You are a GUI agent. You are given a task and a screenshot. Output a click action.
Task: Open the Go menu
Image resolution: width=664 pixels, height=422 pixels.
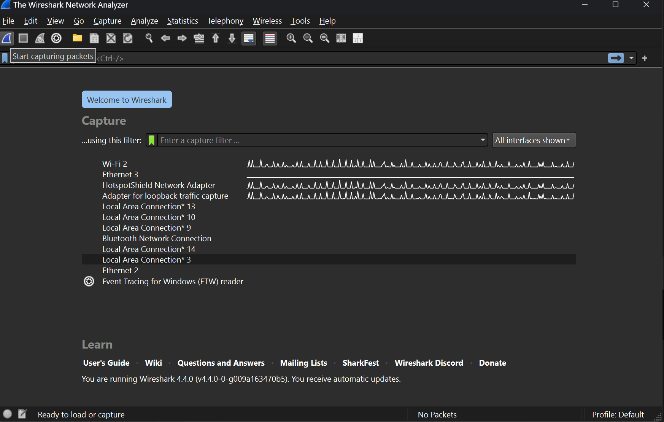pyautogui.click(x=79, y=21)
